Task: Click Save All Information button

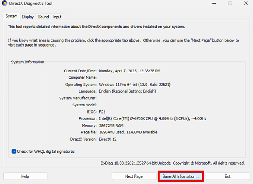Action: (x=180, y=176)
